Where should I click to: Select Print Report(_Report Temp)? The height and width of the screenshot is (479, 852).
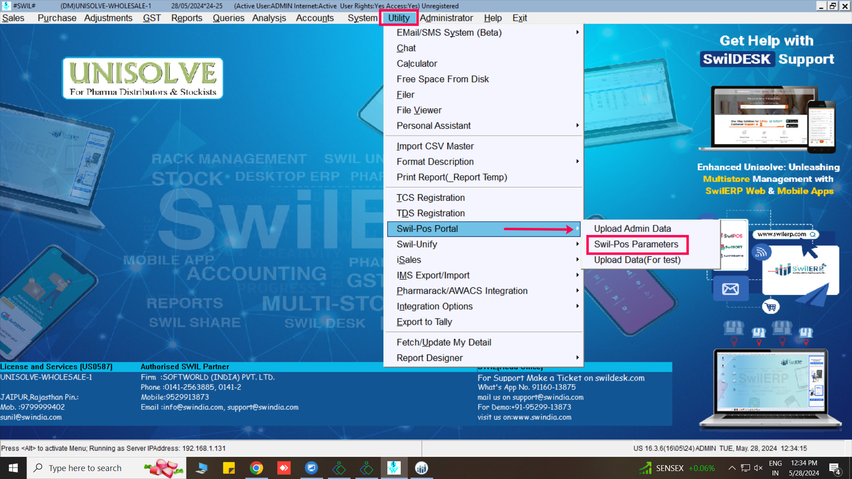coord(484,177)
